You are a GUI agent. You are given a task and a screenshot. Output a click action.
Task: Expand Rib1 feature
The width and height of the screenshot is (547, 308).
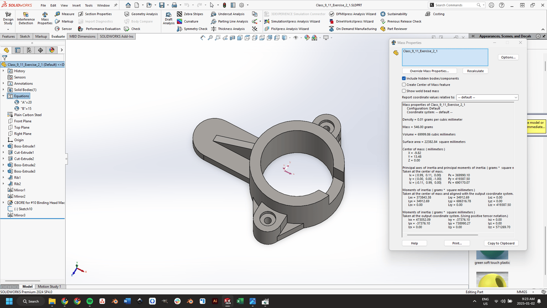tap(4, 178)
